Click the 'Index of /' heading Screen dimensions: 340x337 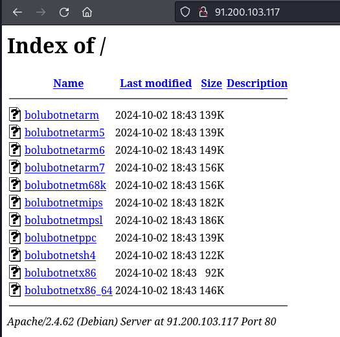[56, 46]
